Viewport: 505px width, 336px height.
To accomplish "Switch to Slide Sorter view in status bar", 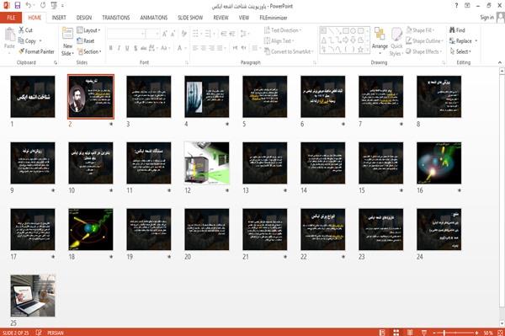I will [396, 333].
